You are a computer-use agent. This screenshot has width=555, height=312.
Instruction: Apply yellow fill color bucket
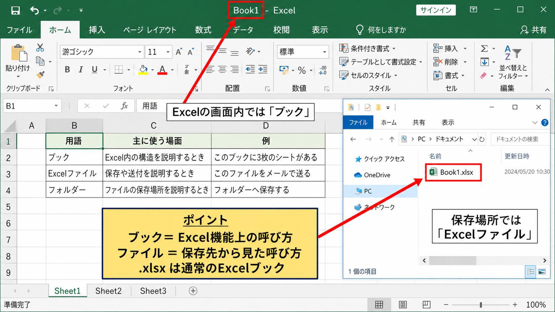(x=143, y=70)
